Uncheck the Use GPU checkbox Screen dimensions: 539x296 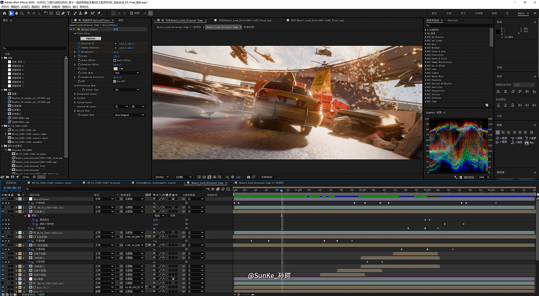pyautogui.click(x=115, y=81)
